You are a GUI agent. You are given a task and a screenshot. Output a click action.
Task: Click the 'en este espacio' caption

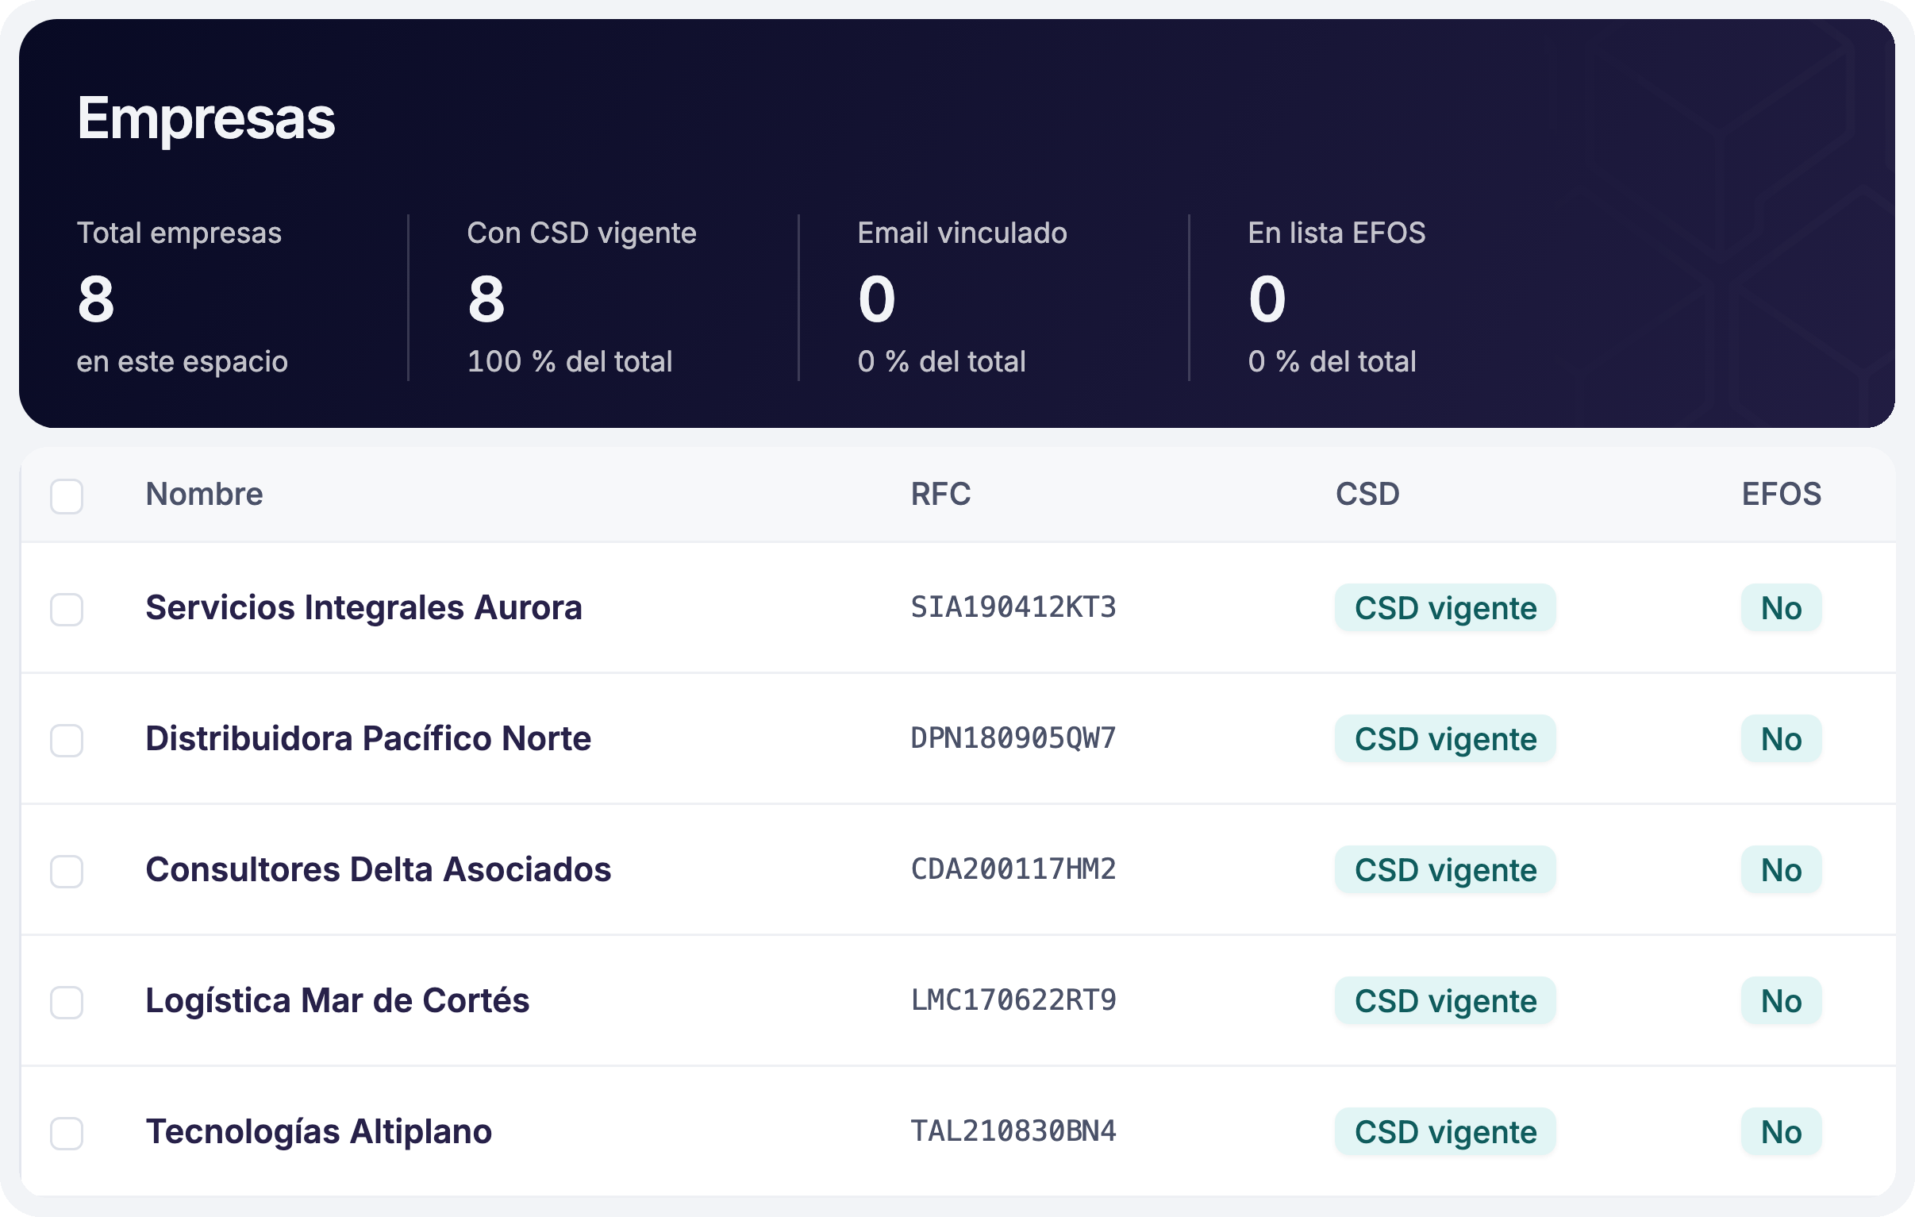click(x=182, y=362)
